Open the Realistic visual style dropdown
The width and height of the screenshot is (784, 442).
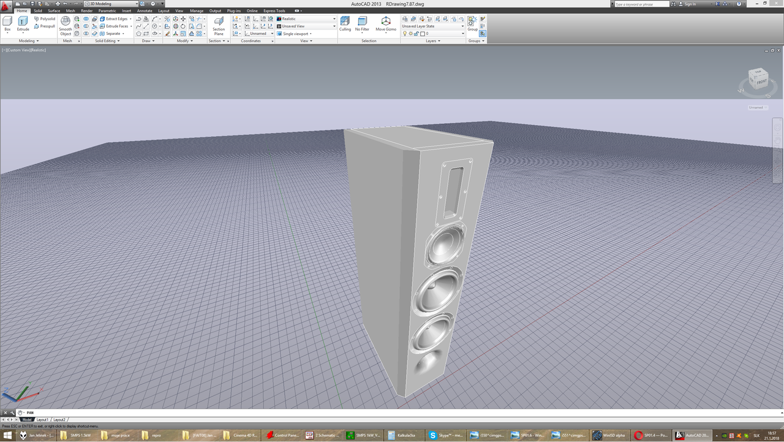coord(306,19)
